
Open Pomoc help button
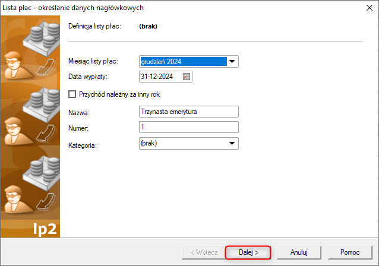point(350,252)
